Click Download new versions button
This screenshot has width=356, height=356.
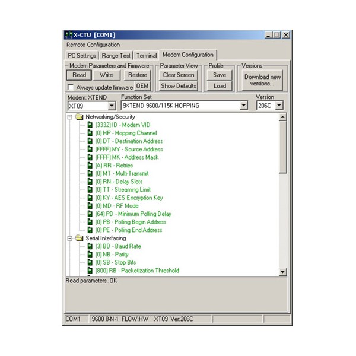(x=262, y=80)
